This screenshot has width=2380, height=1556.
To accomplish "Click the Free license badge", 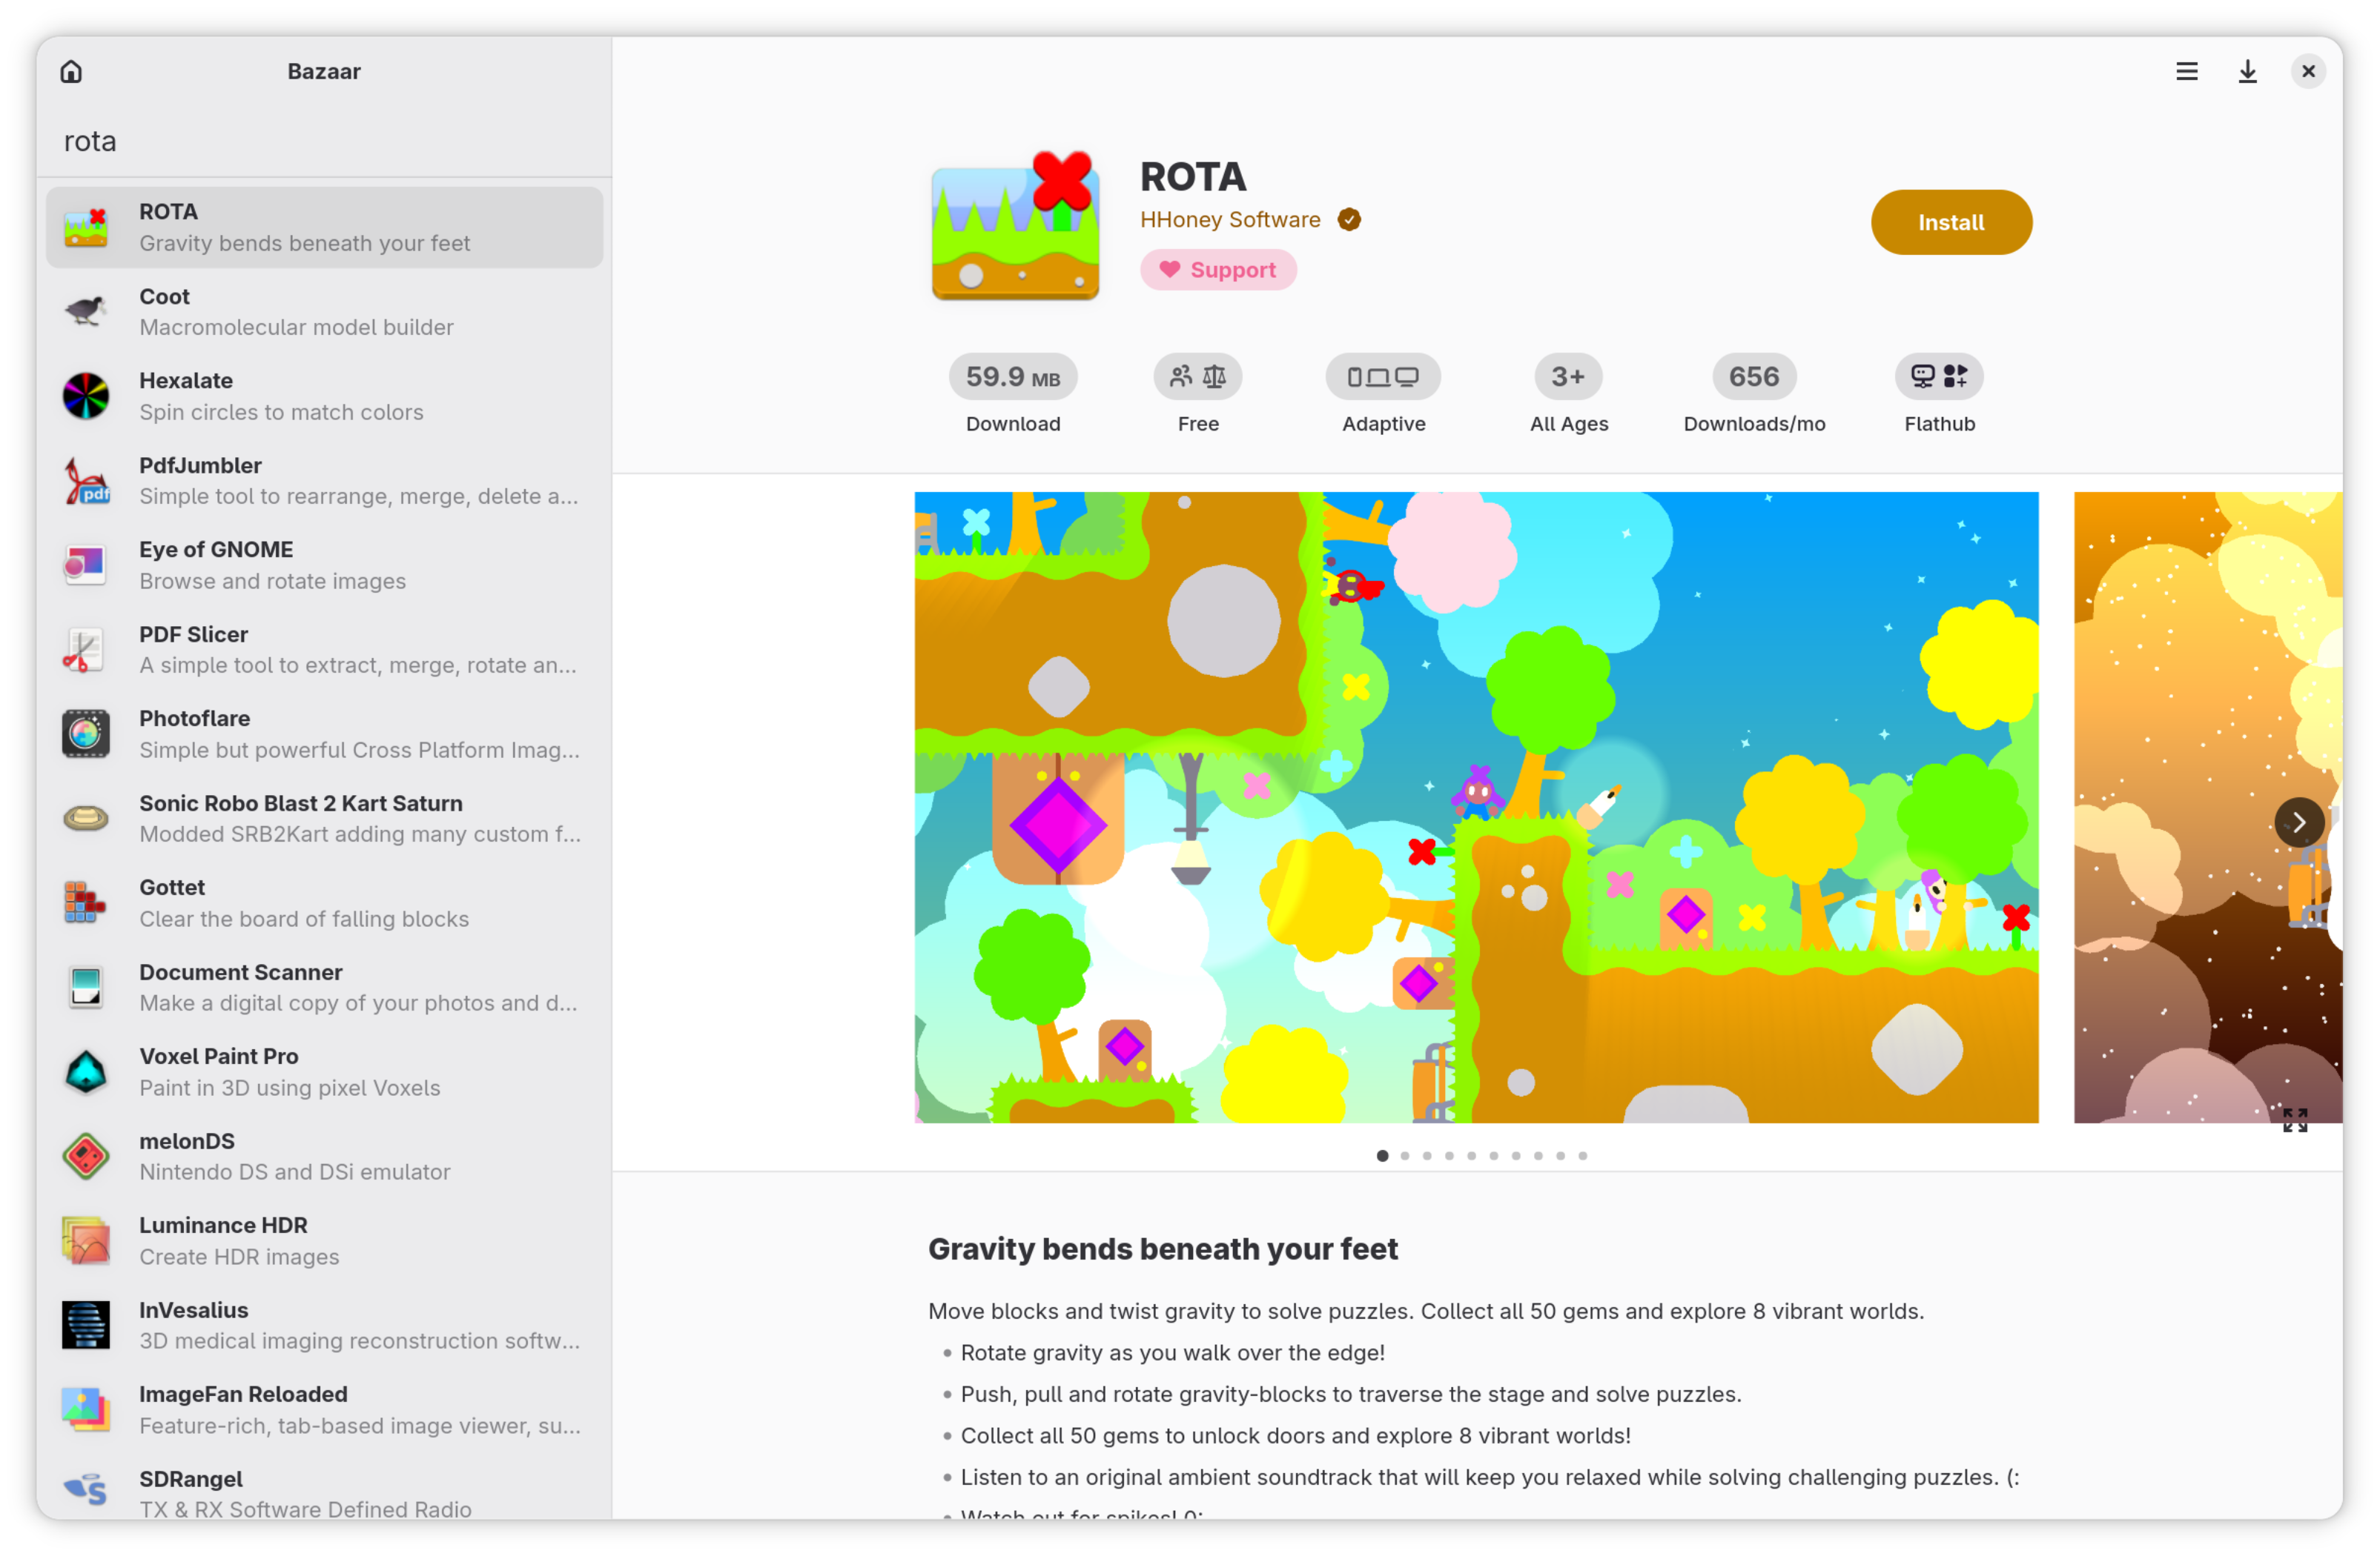I will [1197, 376].
